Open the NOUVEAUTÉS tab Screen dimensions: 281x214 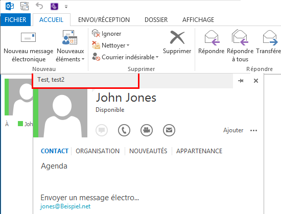click(148, 151)
